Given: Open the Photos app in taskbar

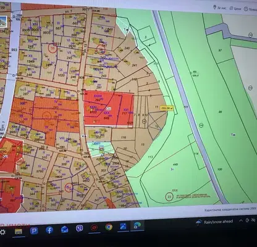Looking at the screenshot, I should click(123, 226).
